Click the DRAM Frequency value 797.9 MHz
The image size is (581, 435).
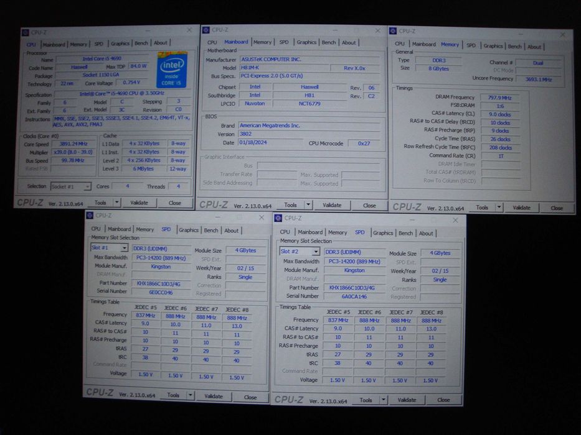[500, 98]
